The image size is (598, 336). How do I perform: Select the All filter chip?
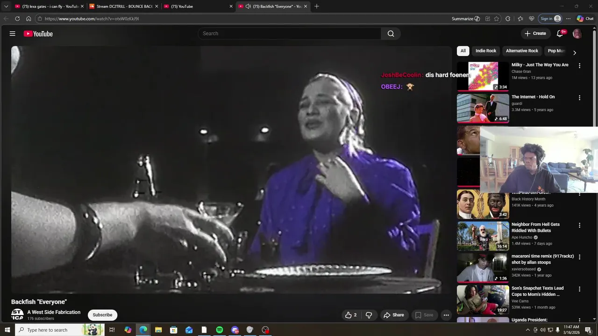point(463,51)
